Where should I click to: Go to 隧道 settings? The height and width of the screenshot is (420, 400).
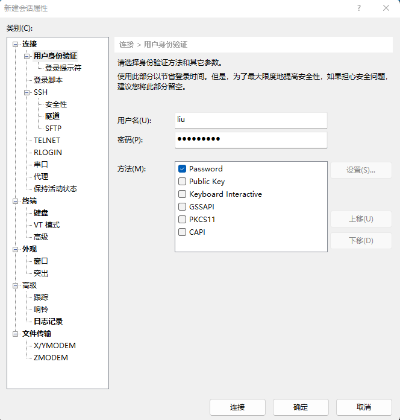52,116
